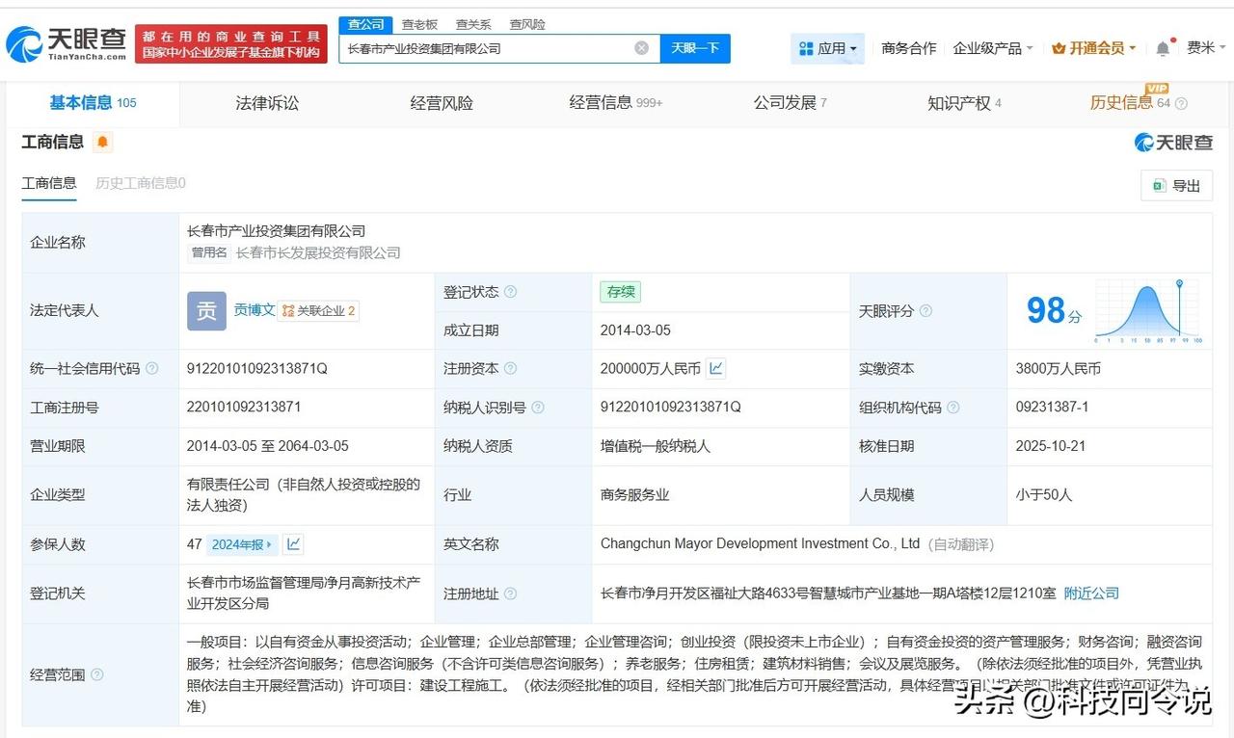
Task: Switch to the 查关系 search tab
Action: click(x=473, y=24)
